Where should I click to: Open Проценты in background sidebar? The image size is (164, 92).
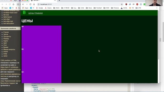point(7,37)
